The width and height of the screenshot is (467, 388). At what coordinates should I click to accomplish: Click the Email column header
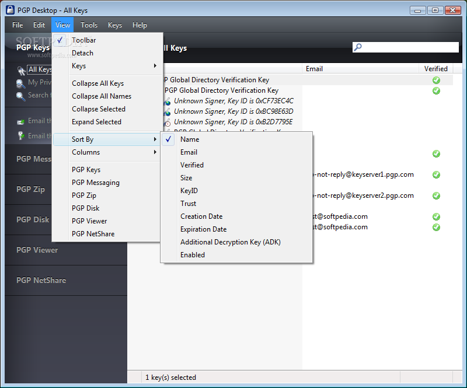(360, 68)
